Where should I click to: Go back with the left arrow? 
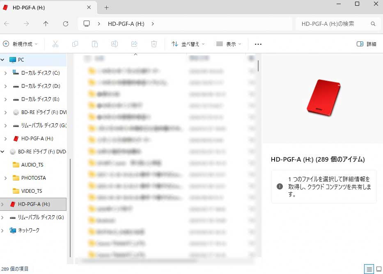tap(7, 24)
